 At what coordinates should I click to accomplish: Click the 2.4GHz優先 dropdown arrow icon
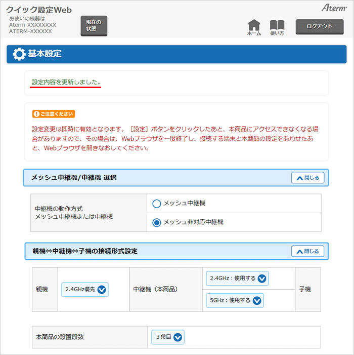pyautogui.click(x=102, y=290)
